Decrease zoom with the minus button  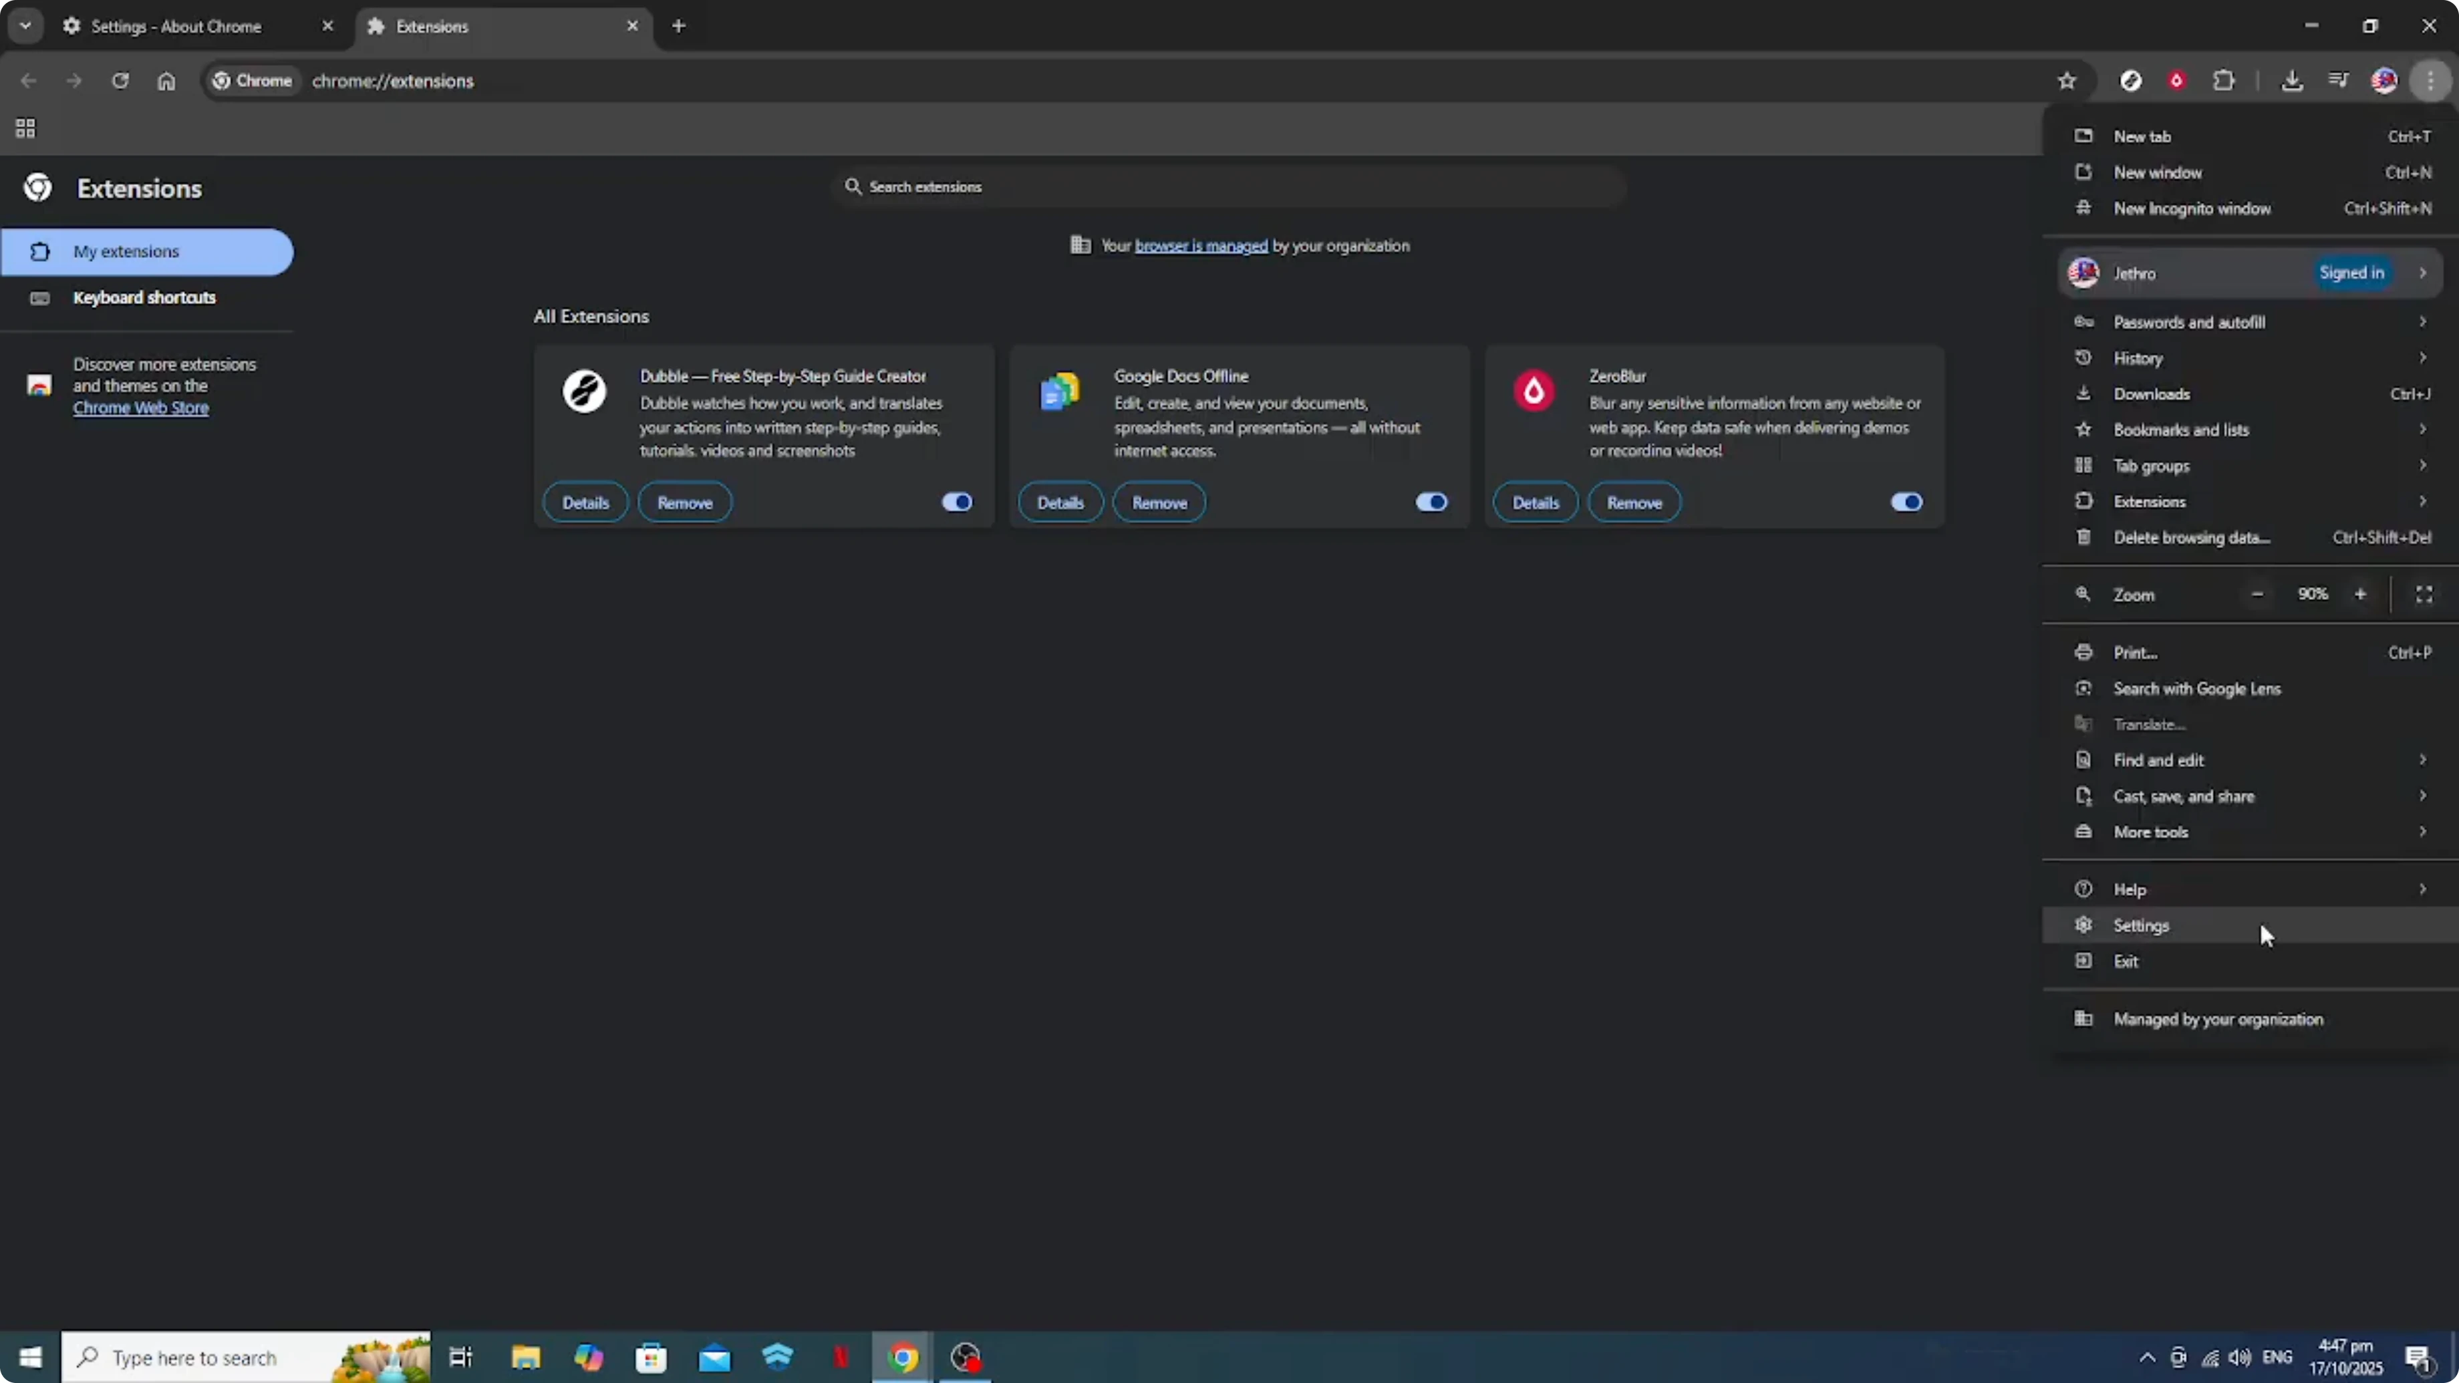(2258, 595)
